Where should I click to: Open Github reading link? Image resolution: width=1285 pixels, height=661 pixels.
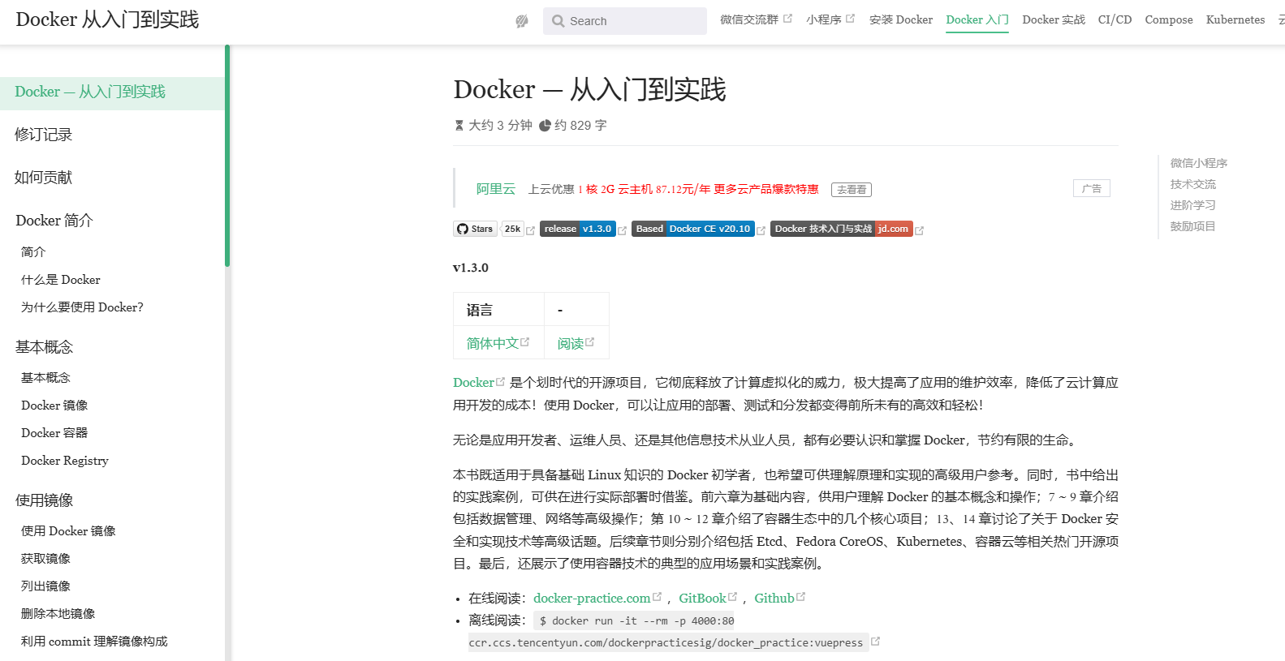(774, 599)
